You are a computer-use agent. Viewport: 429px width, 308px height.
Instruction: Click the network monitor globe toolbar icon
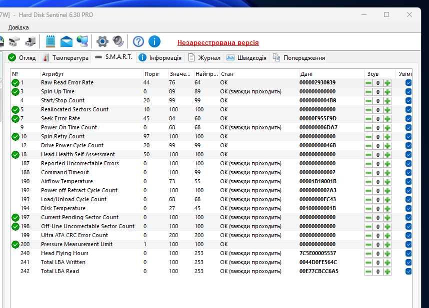[x=82, y=41]
